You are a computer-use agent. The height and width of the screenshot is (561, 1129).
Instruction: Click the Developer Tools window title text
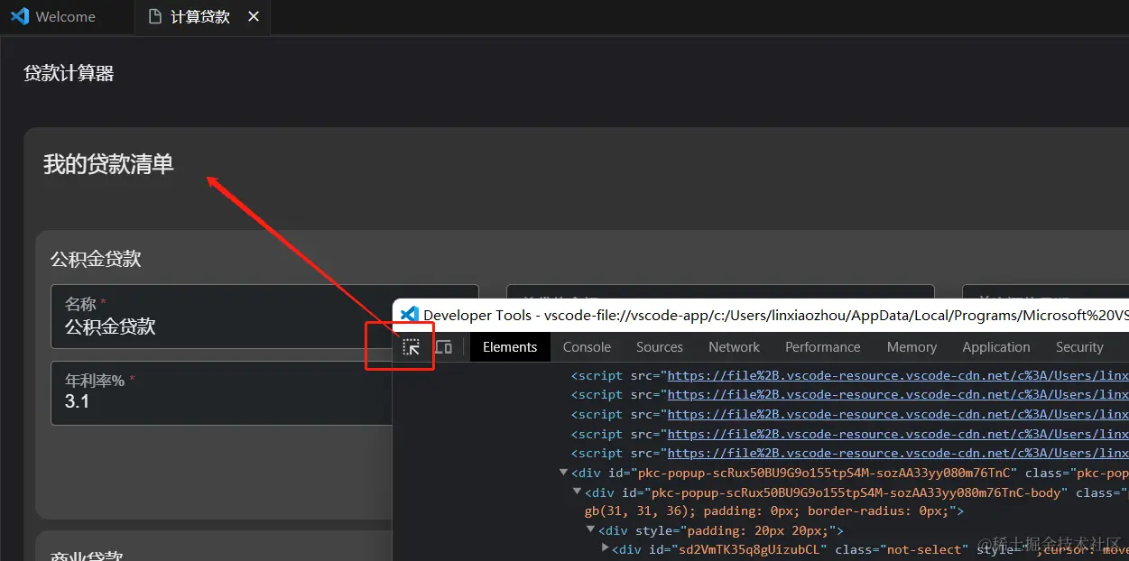coord(776,315)
